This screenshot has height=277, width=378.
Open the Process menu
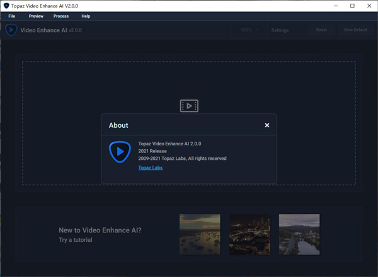click(61, 16)
